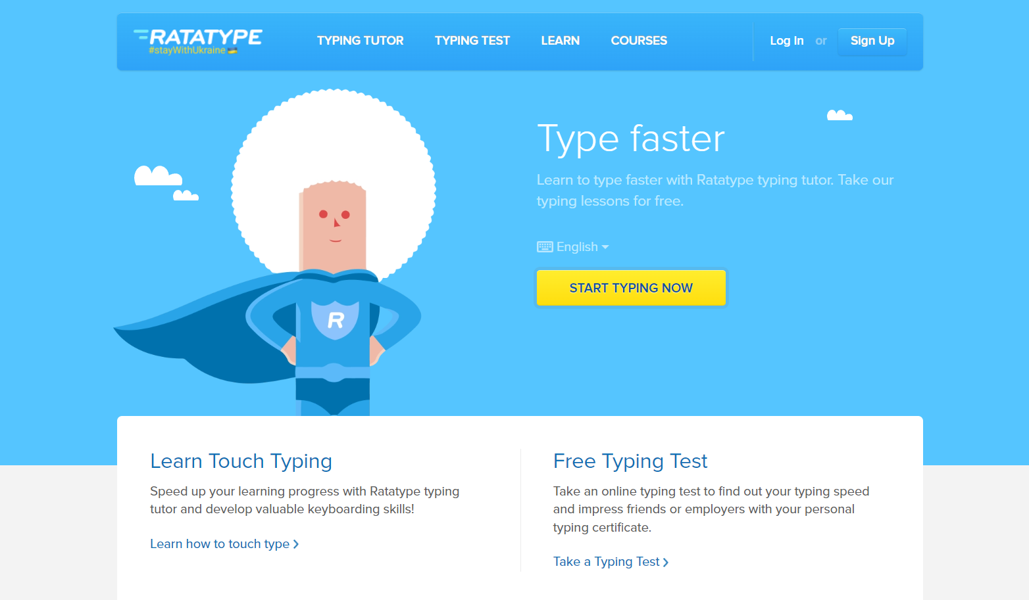Click the chevron after Learn how to touch type
The height and width of the screenshot is (600, 1029).
[297, 543]
